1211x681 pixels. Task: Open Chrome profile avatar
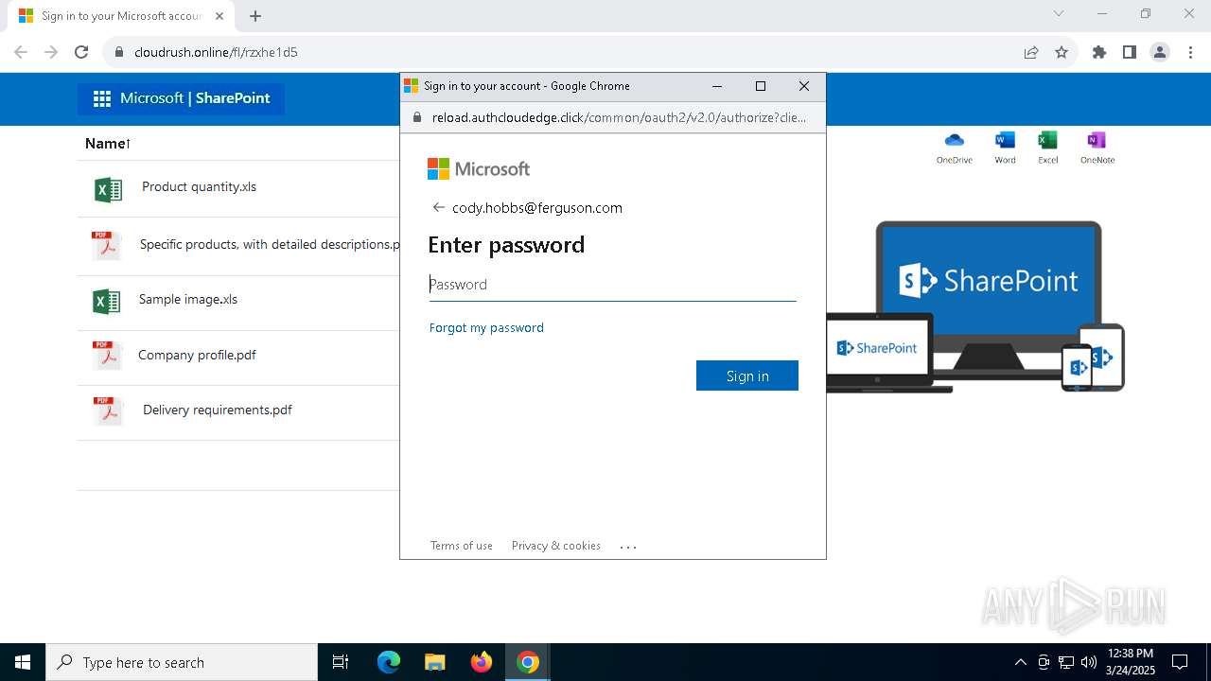1160,52
